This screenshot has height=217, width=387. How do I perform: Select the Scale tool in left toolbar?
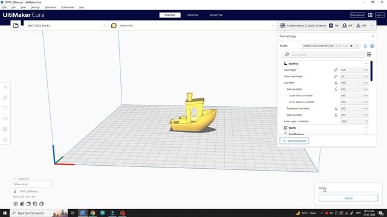(5, 98)
